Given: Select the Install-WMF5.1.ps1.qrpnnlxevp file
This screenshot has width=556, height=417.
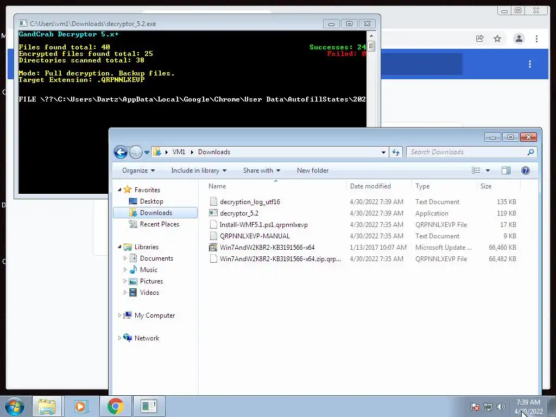Looking at the screenshot, I should pos(263,225).
